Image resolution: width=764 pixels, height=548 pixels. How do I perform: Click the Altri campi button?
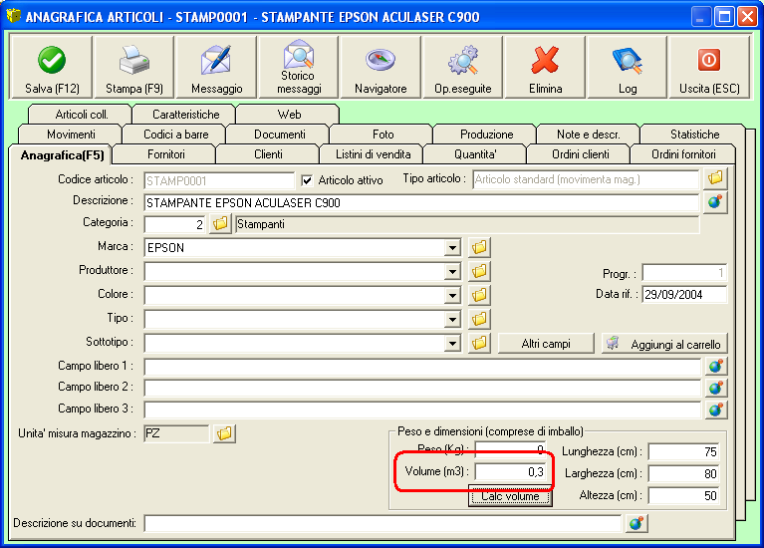point(546,344)
